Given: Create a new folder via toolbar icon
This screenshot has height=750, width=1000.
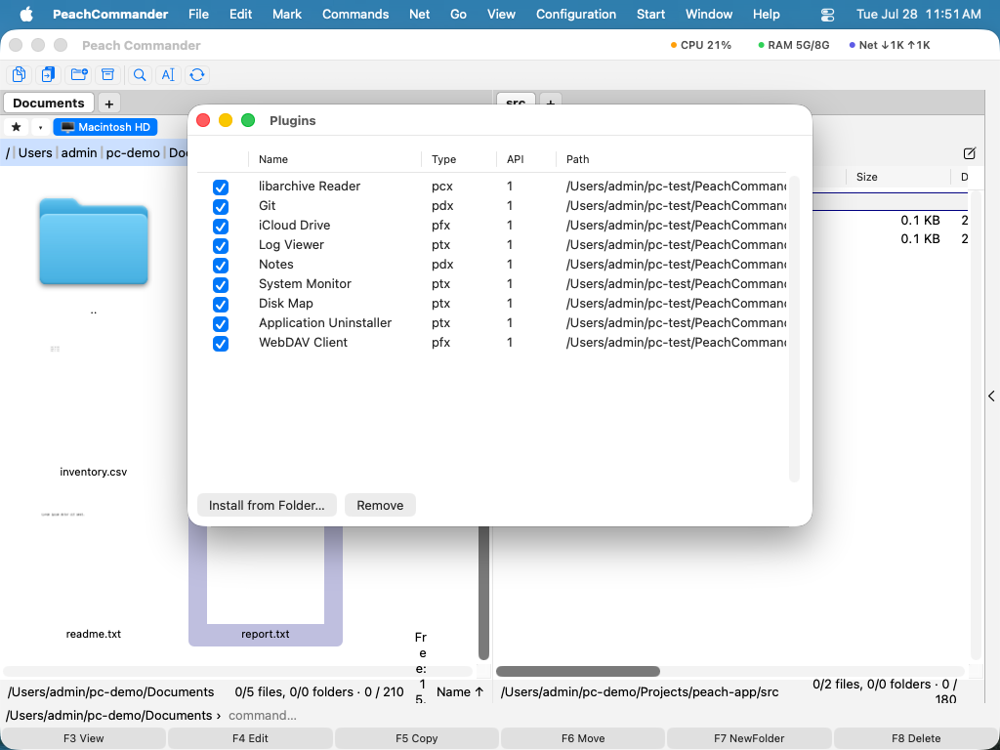Looking at the screenshot, I should pos(79,74).
